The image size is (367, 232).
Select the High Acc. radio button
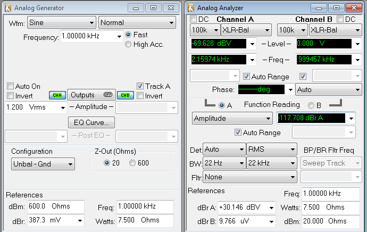tap(128, 44)
